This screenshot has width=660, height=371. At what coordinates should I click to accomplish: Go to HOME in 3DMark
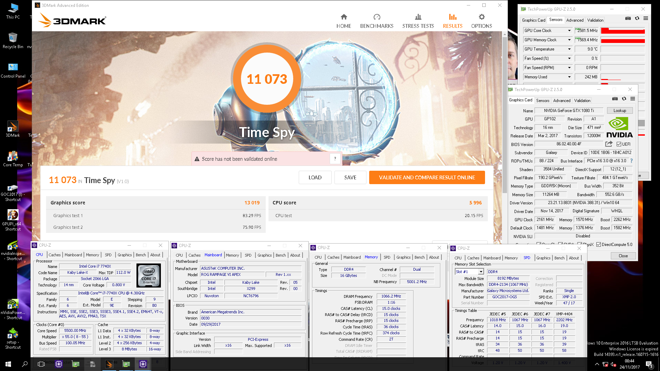[x=344, y=21]
